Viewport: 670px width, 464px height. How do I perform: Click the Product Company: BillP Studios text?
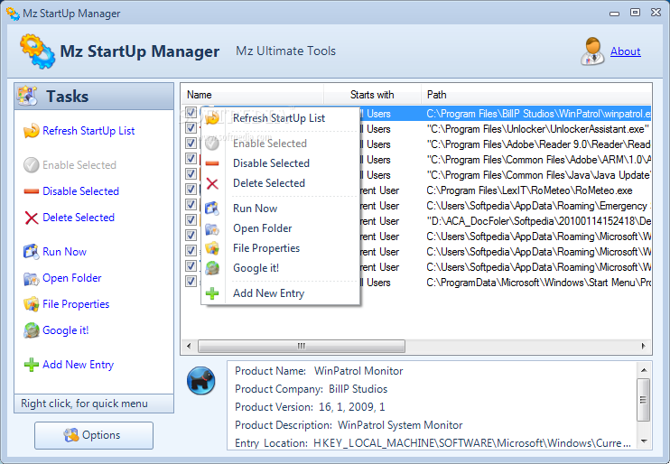[x=311, y=389]
